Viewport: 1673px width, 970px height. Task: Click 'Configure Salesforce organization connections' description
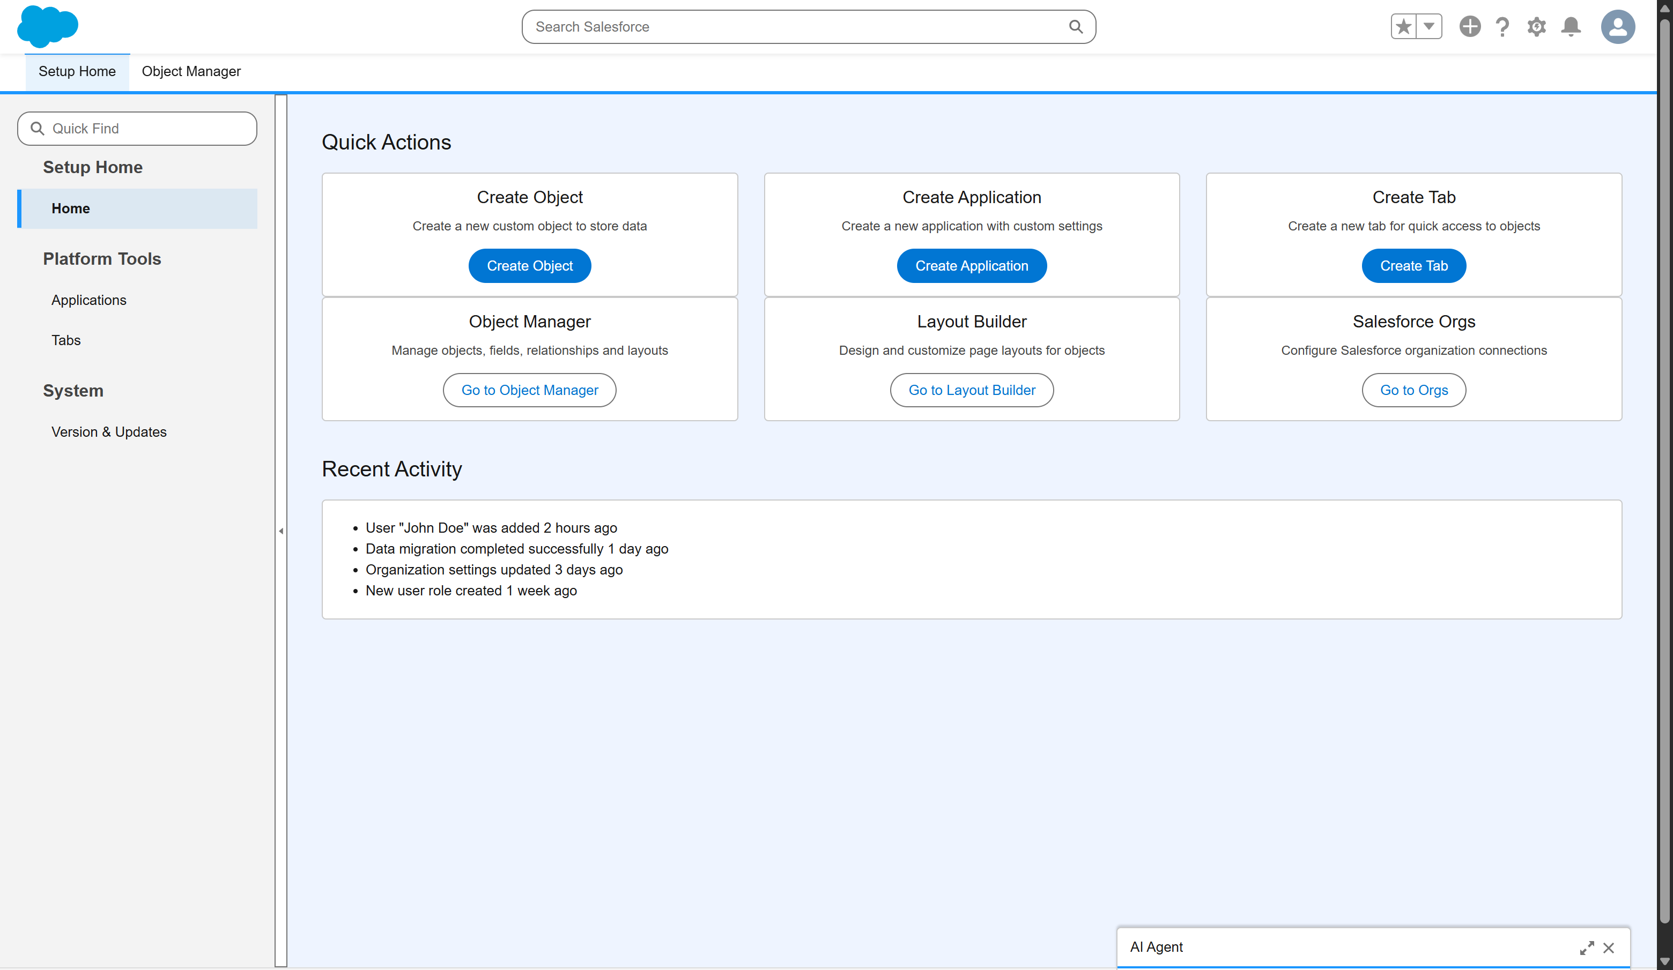click(x=1414, y=350)
